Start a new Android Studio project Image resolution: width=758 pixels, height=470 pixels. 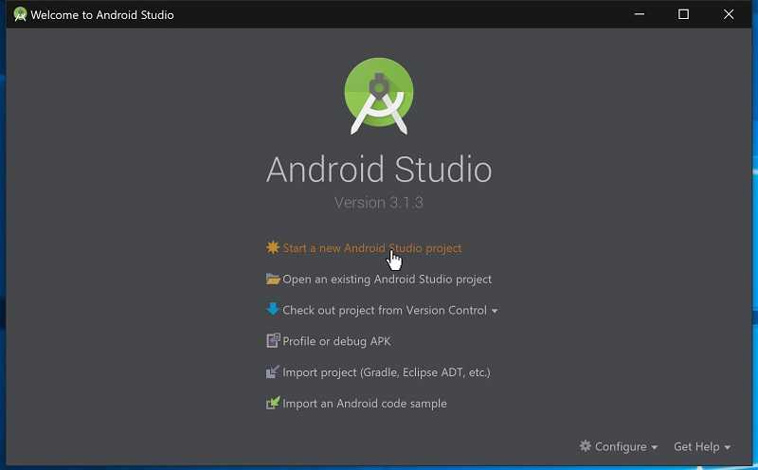(x=371, y=248)
